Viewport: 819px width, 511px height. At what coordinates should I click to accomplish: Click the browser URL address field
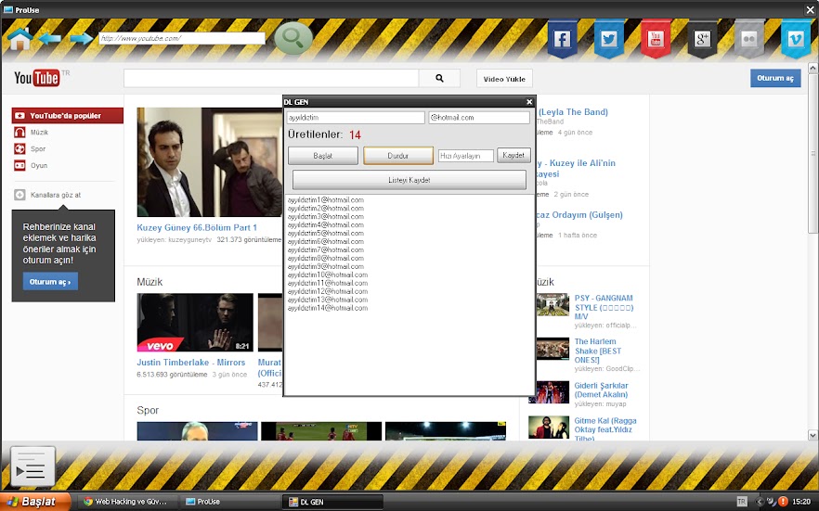(182, 38)
